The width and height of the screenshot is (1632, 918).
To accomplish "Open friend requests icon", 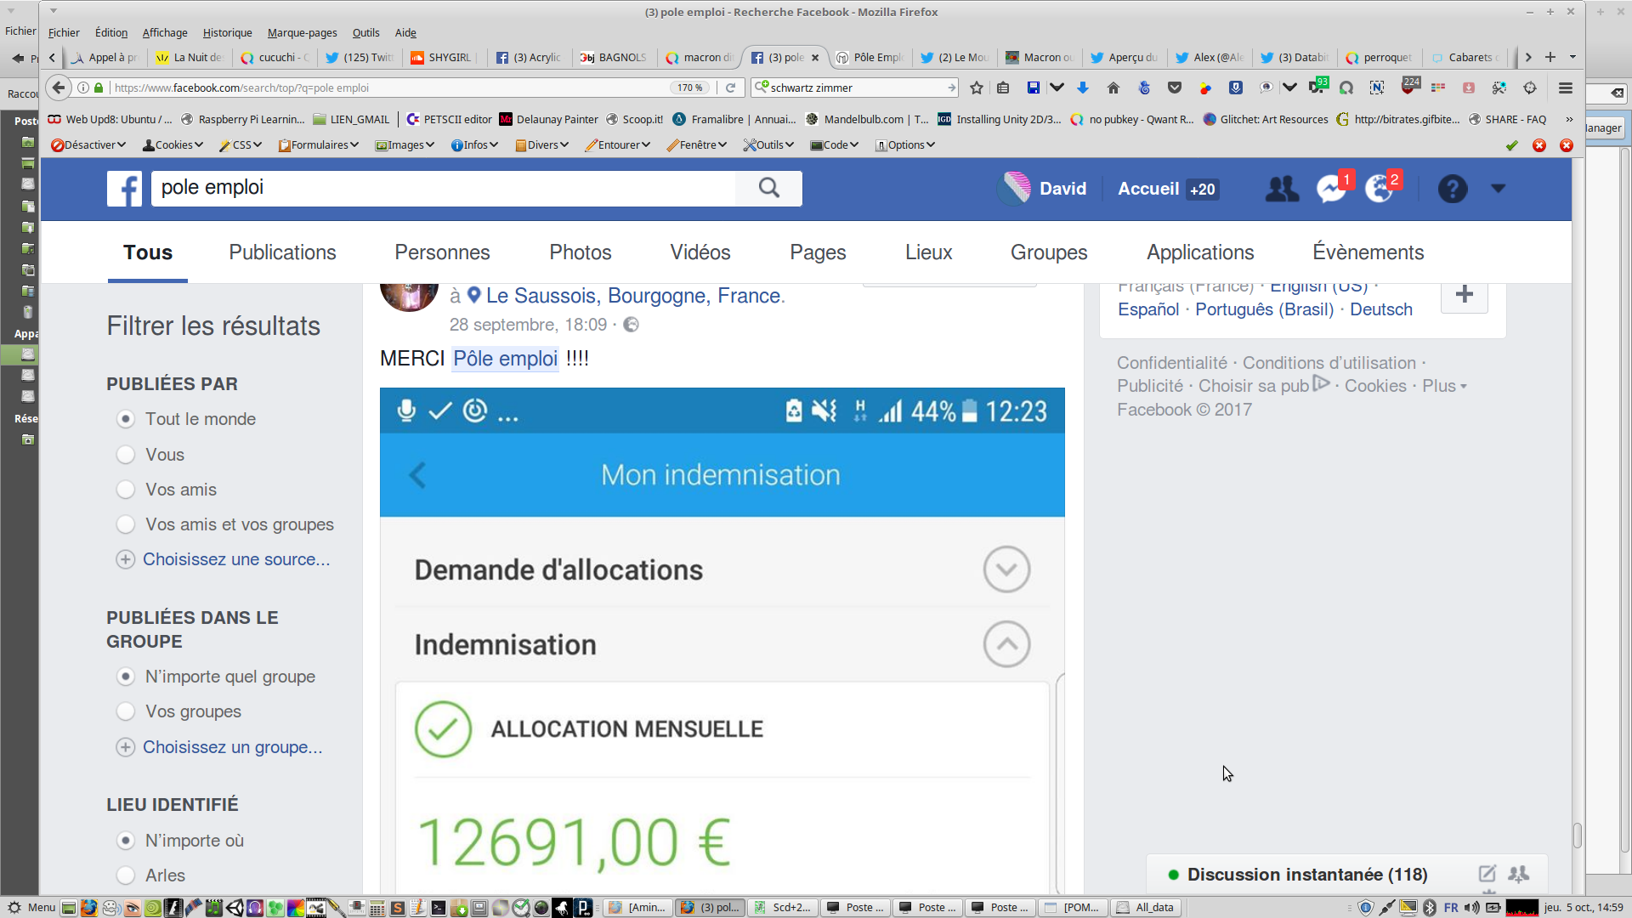I will coord(1282,189).
